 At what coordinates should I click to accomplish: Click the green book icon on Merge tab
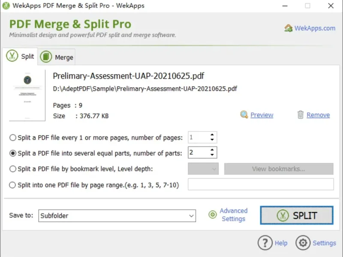(46, 57)
